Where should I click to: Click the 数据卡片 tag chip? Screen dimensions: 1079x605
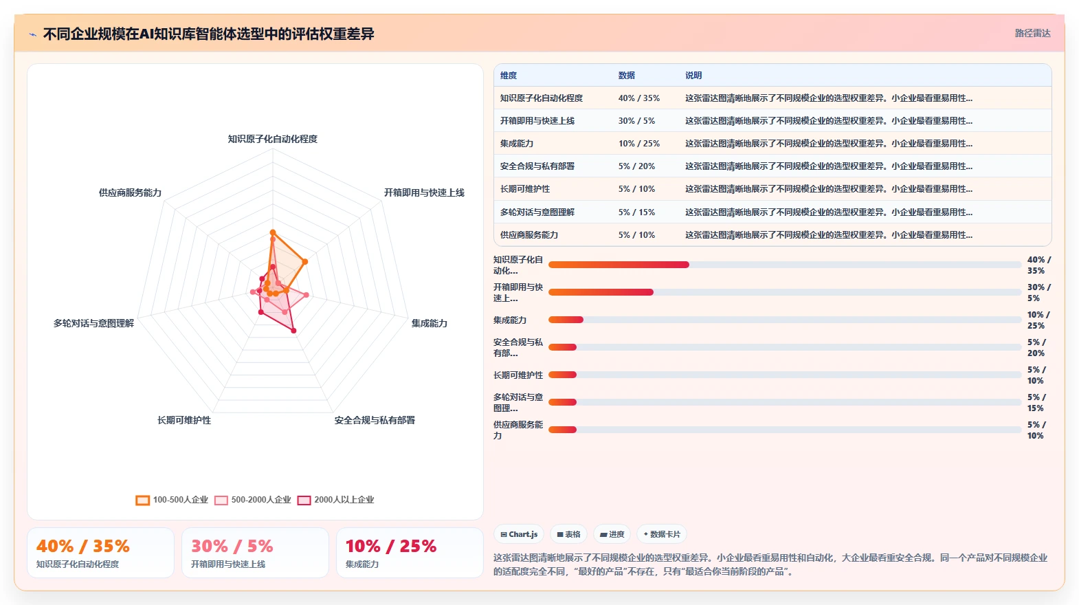point(661,534)
